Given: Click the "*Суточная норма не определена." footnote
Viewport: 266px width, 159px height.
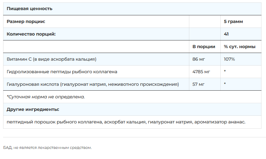Looking at the screenshot, I should click(x=46, y=97).
